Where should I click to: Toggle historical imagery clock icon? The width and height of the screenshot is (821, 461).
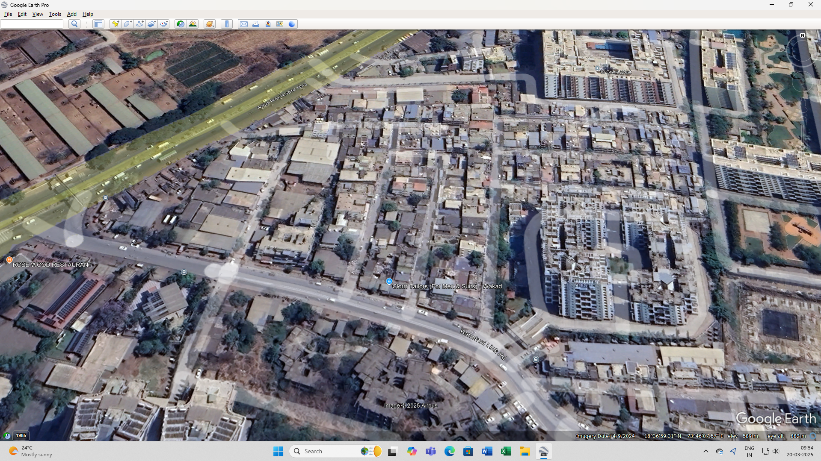pos(181,24)
